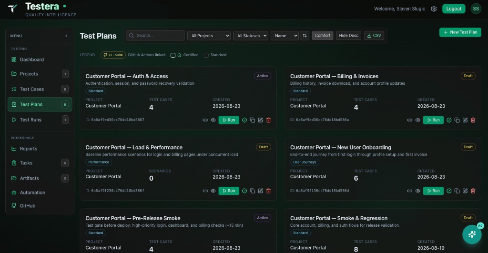This screenshot has height=253, width=488.
Task: Edit the Auth & Access test plan
Action: click(x=261, y=120)
